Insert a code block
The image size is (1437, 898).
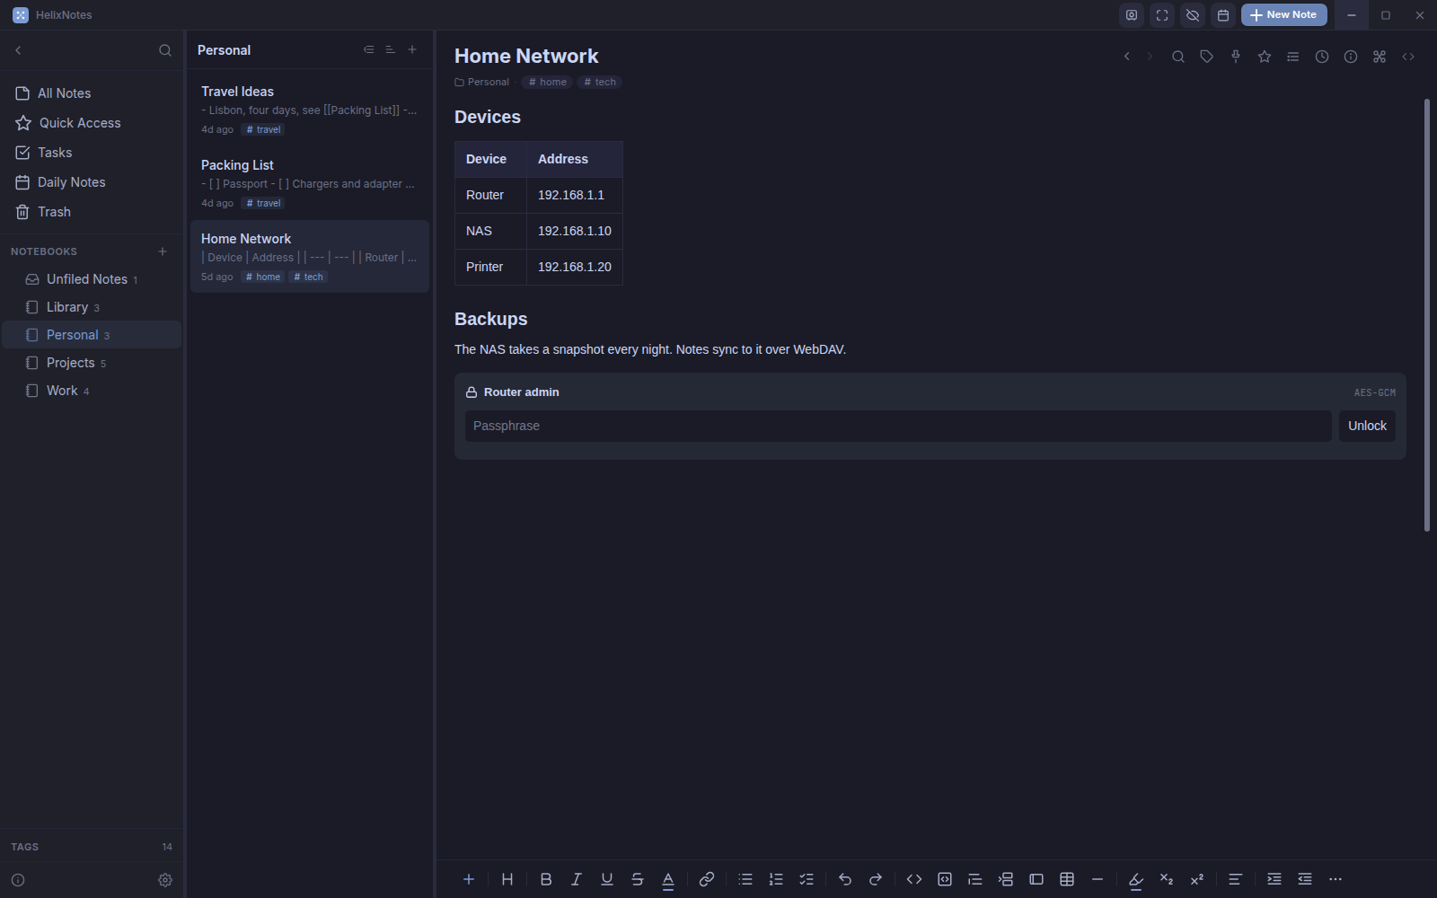coord(945,879)
